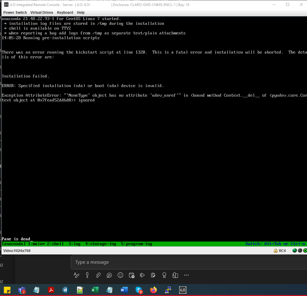Screen dimensions: 307x296
Task: Click the '4:storage-log' tmux tab label
Action: 101,244
